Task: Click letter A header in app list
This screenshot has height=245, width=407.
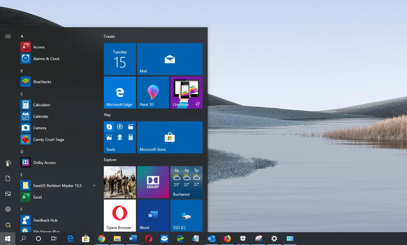Action: click(22, 36)
